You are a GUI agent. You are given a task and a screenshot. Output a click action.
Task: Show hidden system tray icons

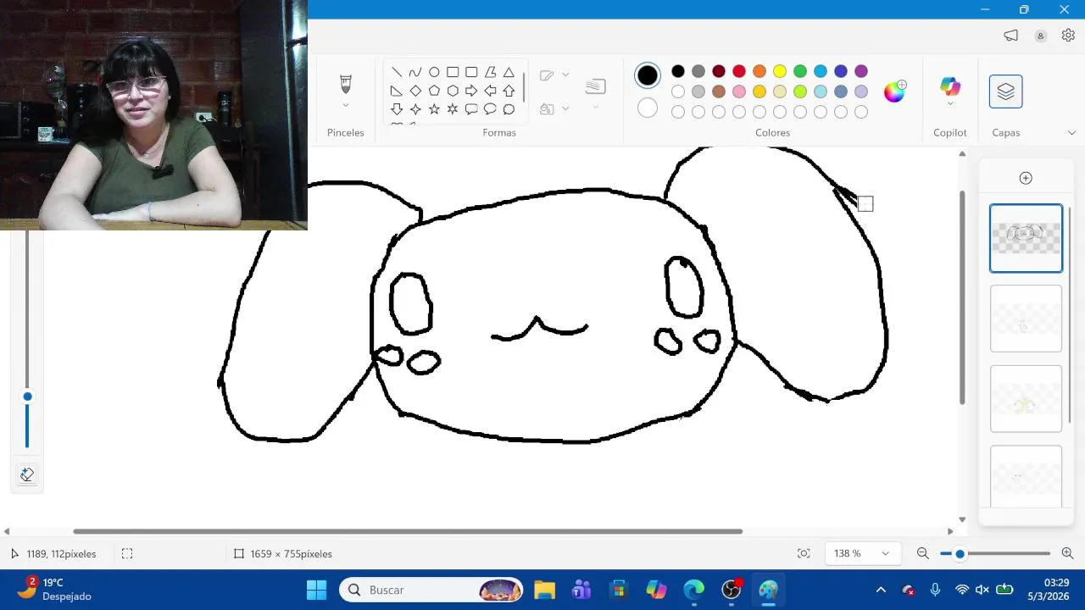click(x=881, y=590)
